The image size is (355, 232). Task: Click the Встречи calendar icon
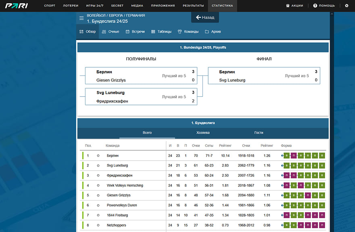pyautogui.click(x=127, y=32)
